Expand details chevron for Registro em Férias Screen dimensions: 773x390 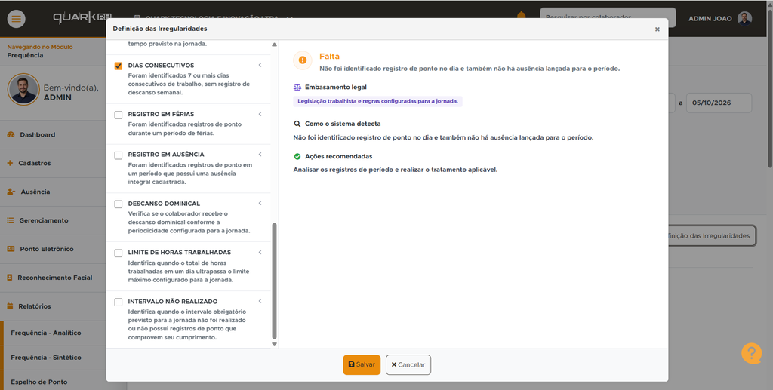(260, 114)
